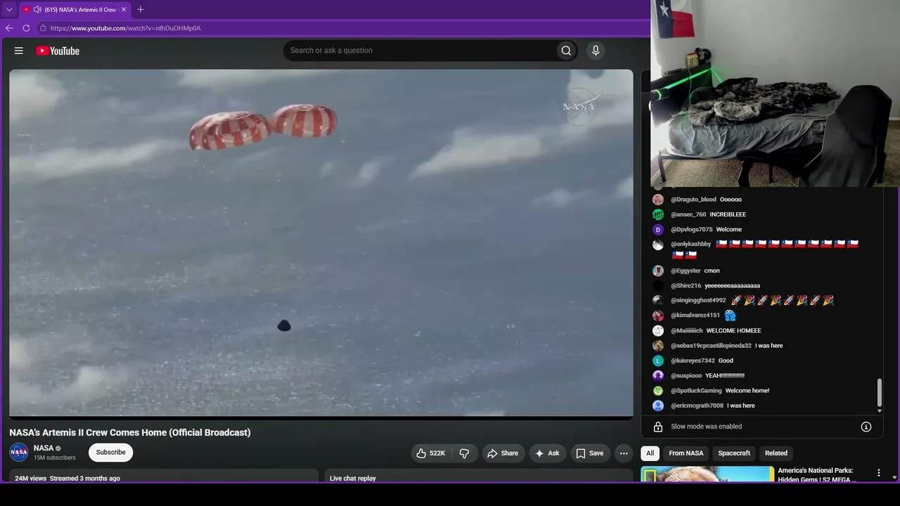
Task: Click the "Slow mode was enabled" notice
Action: (x=706, y=427)
